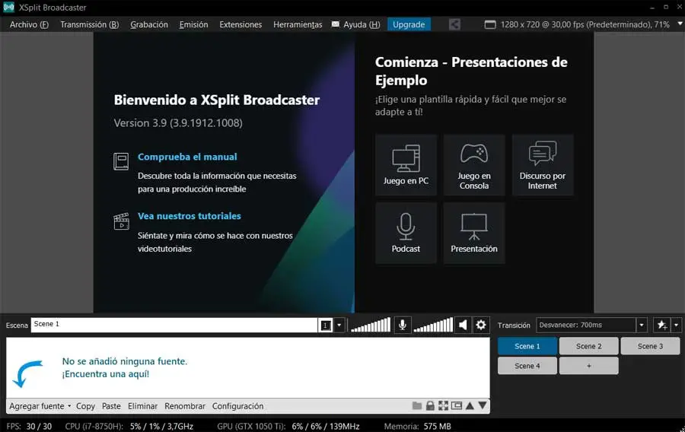Choose the Juego en PC template
Viewport: 685px width, 432px height.
tap(406, 165)
